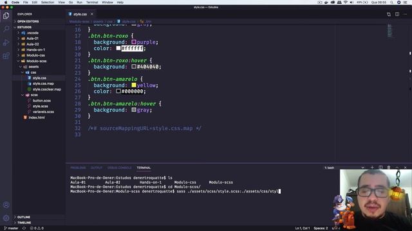Kill terminal with trash icon
This screenshot has height=231, width=412.
[389, 167]
